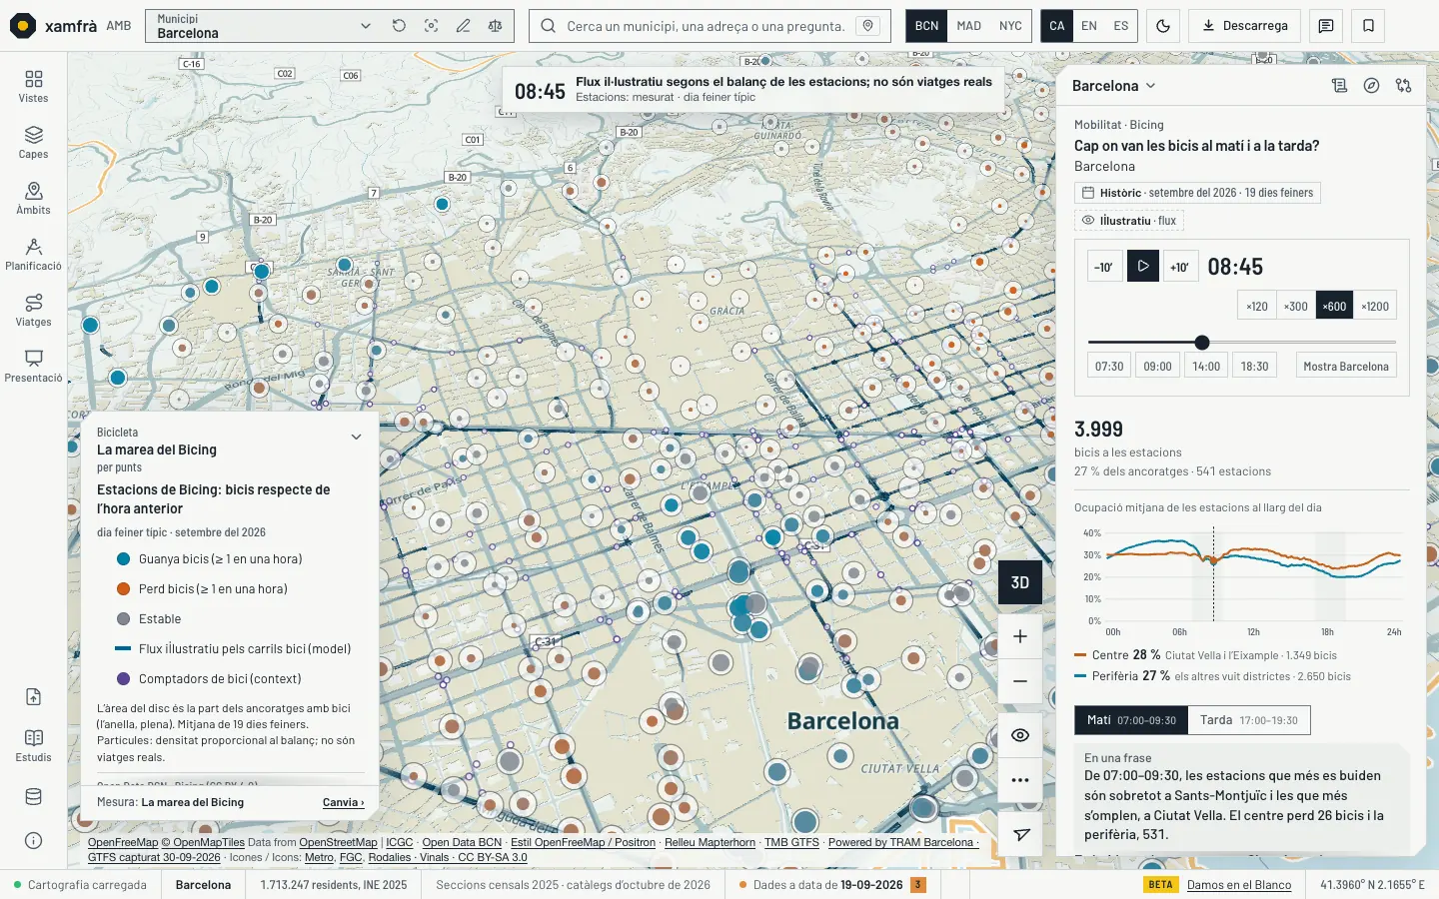Open the Canvia measure switcher
This screenshot has height=899, width=1439.
tap(343, 802)
